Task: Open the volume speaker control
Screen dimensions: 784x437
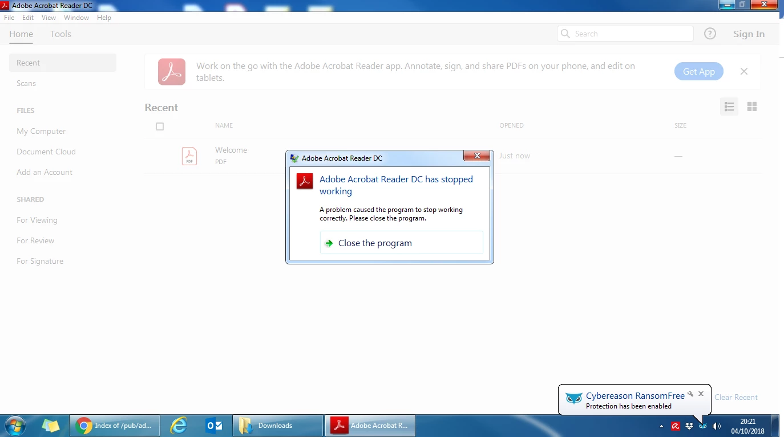Action: coord(717,426)
